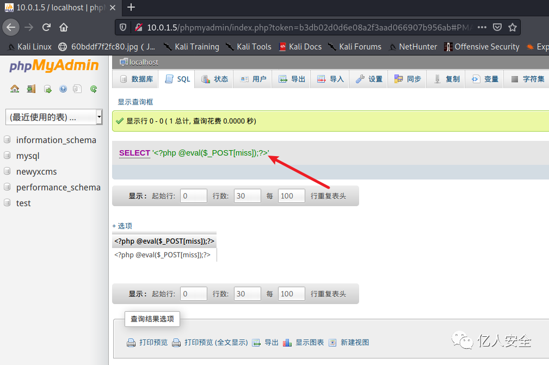Click the mysql database icon
This screenshot has width=549, height=365.
tap(7, 156)
